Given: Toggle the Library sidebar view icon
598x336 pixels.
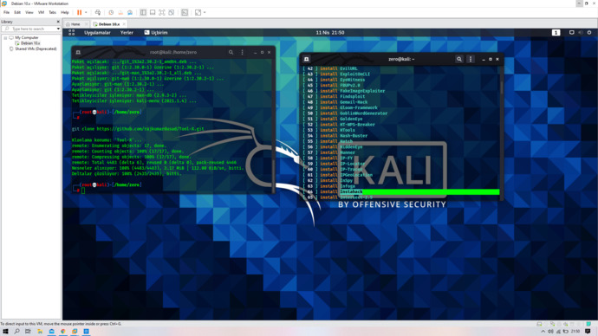Looking at the screenshot, I should (x=143, y=13).
